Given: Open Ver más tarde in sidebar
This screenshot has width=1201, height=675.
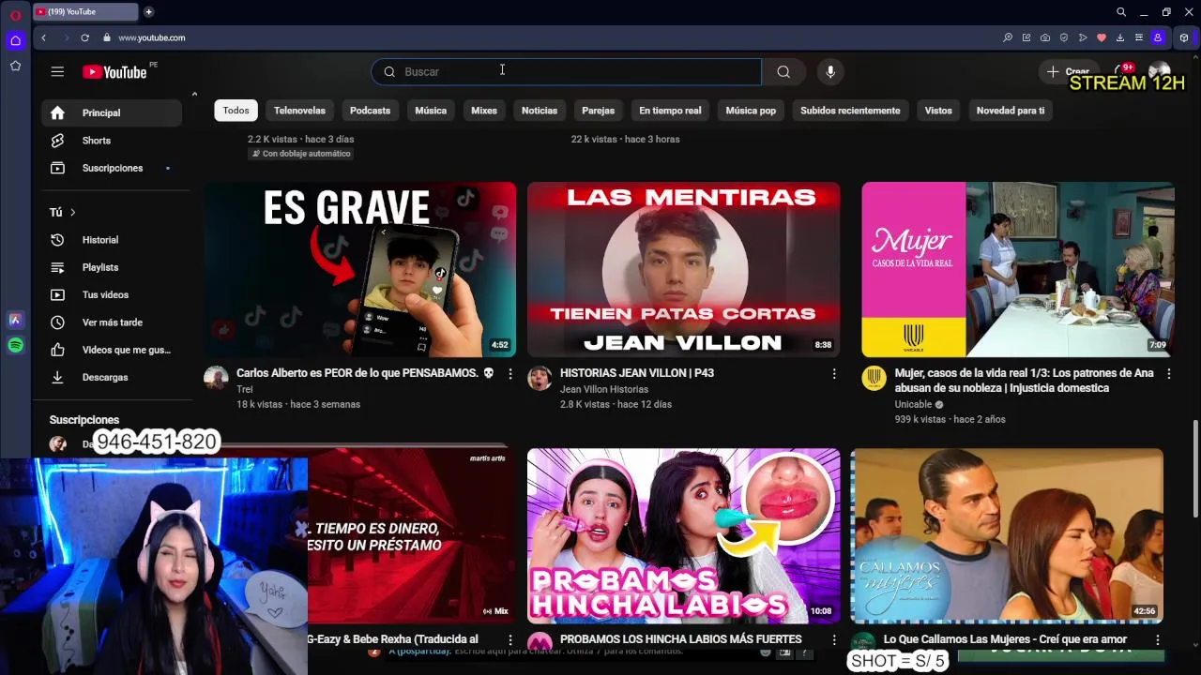Looking at the screenshot, I should click(112, 322).
